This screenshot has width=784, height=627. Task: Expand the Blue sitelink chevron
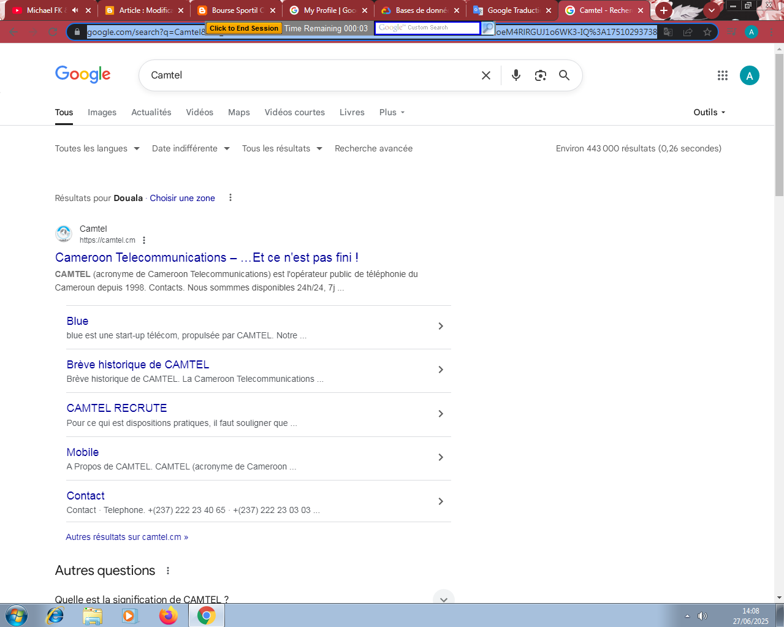point(441,326)
